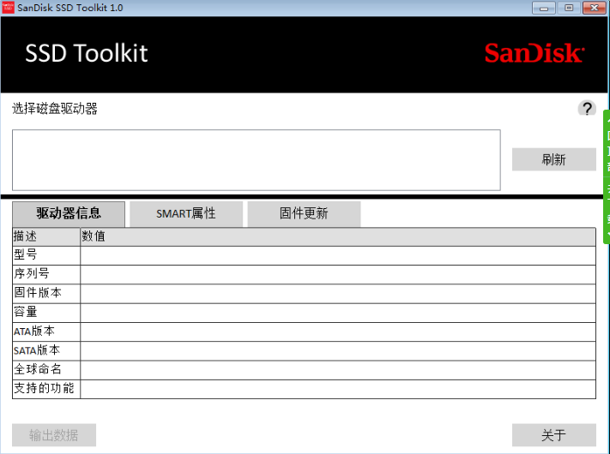
Task: Click the 数值 column header
Action: pos(338,236)
